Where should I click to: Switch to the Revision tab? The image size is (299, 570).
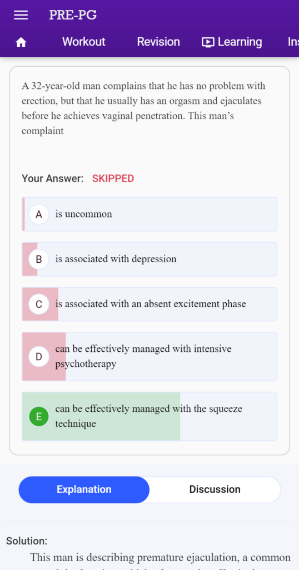coord(158,42)
